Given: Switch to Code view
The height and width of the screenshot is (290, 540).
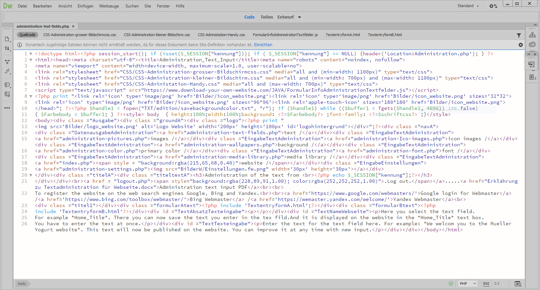Looking at the screenshot, I should coord(249,17).
